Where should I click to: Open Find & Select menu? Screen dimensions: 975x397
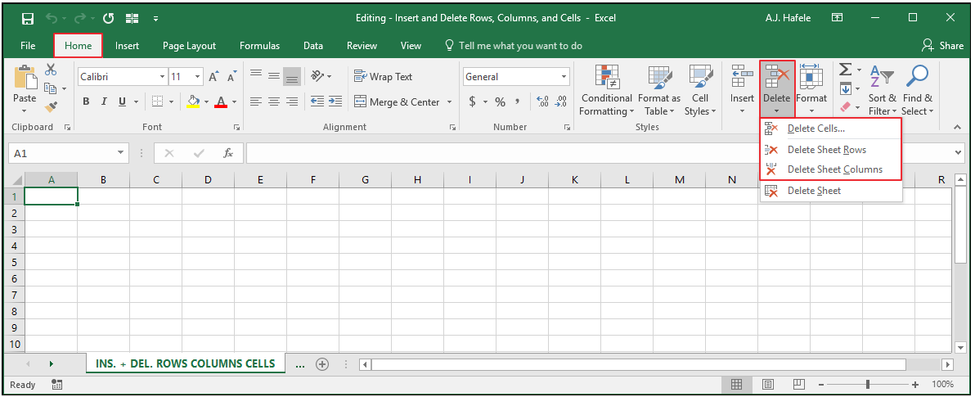click(x=918, y=91)
